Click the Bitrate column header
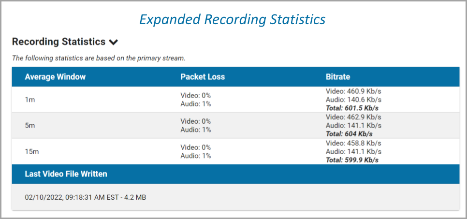The image size is (467, 219). (x=338, y=77)
